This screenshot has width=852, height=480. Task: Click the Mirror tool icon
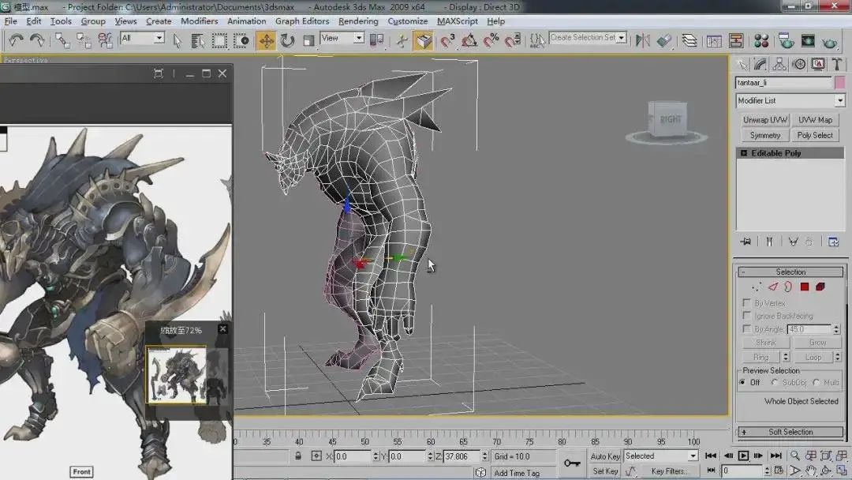pyautogui.click(x=643, y=40)
